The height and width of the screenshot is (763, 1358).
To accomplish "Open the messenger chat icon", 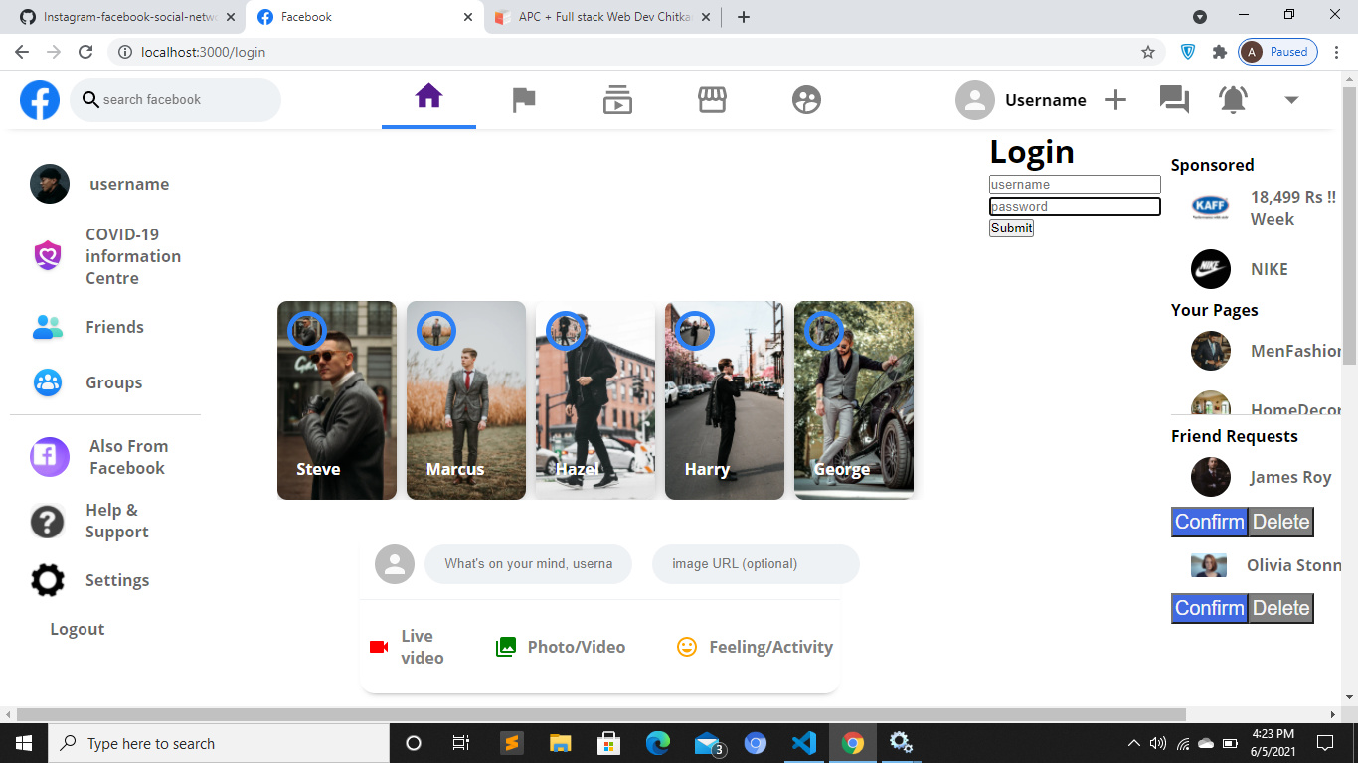I will point(1174,100).
